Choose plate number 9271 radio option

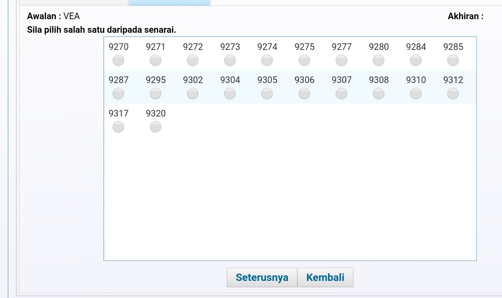click(x=155, y=60)
